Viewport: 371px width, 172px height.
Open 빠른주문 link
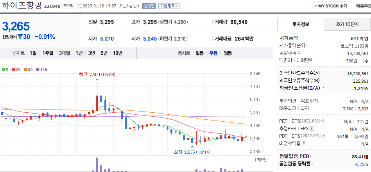coord(364,6)
